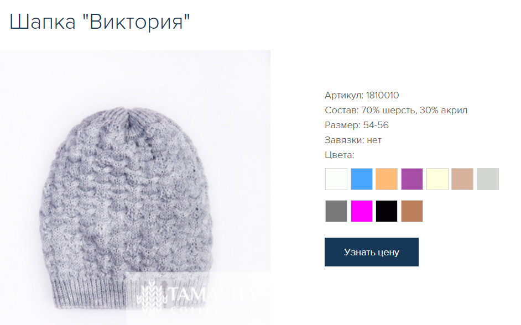The image size is (521, 325).
Task: Open the gray knitted hat product image
Action: [x=135, y=187]
